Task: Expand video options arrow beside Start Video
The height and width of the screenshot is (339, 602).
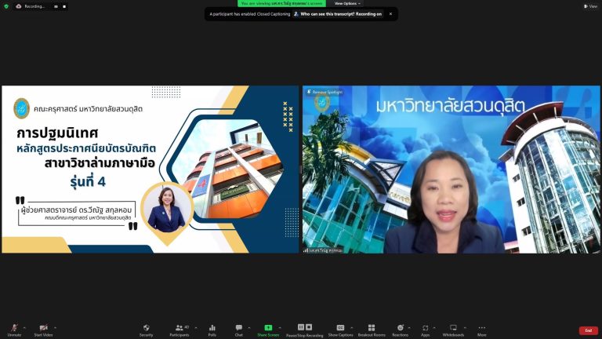Action: (x=56, y=328)
